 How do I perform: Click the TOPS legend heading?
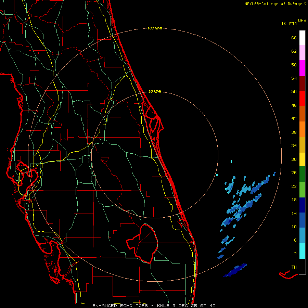tap(301, 21)
